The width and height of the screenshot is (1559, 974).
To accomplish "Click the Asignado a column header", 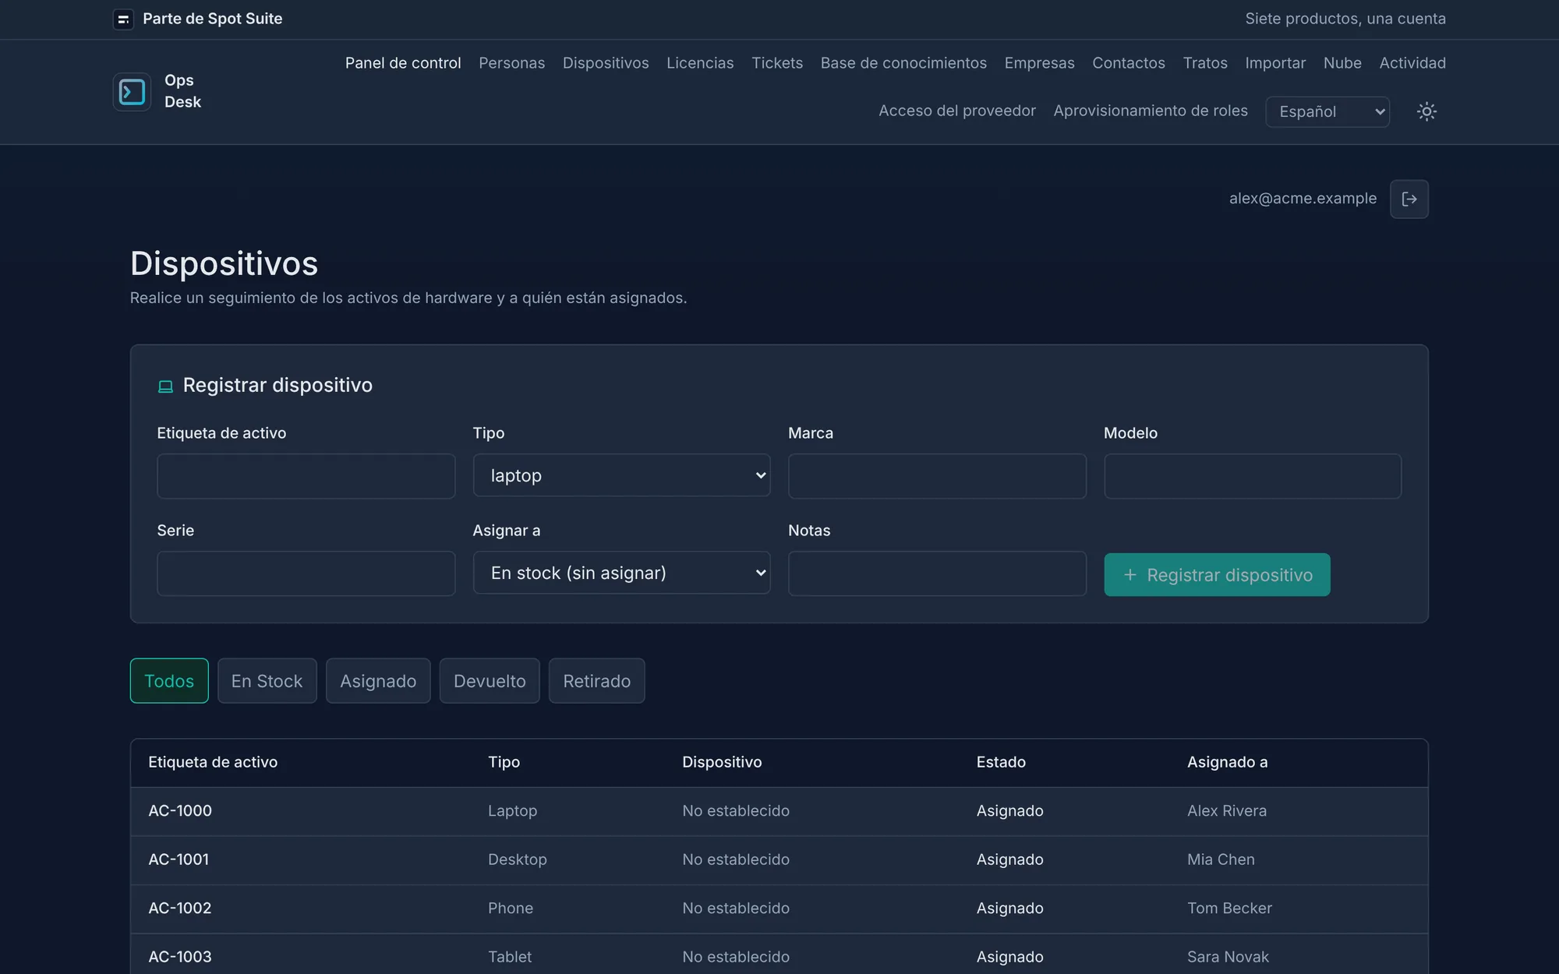I will point(1227,762).
